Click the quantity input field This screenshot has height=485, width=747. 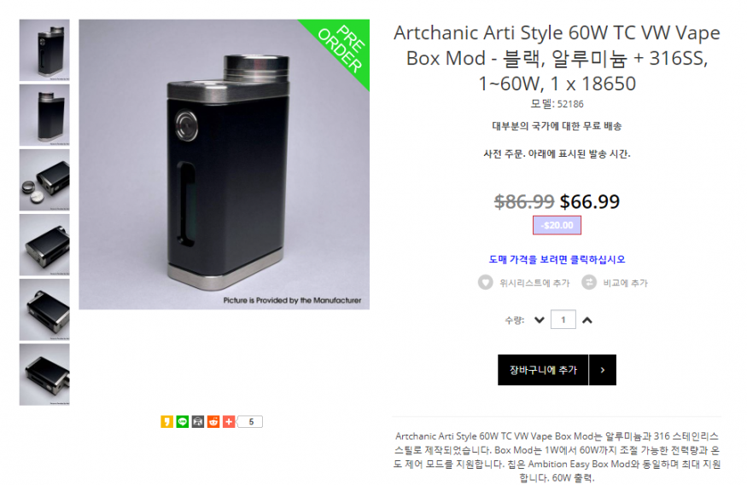563,320
